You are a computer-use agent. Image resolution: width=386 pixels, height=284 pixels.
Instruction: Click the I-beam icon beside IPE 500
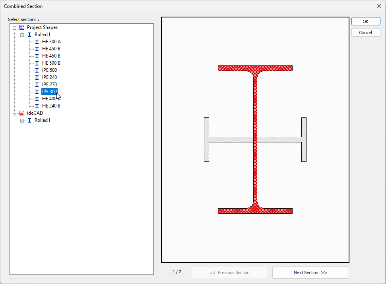click(37, 70)
